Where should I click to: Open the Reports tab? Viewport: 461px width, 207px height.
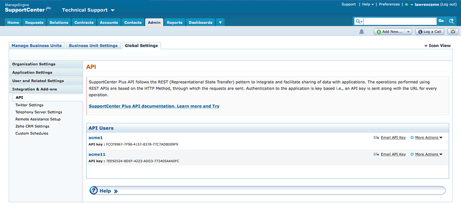pos(175,23)
